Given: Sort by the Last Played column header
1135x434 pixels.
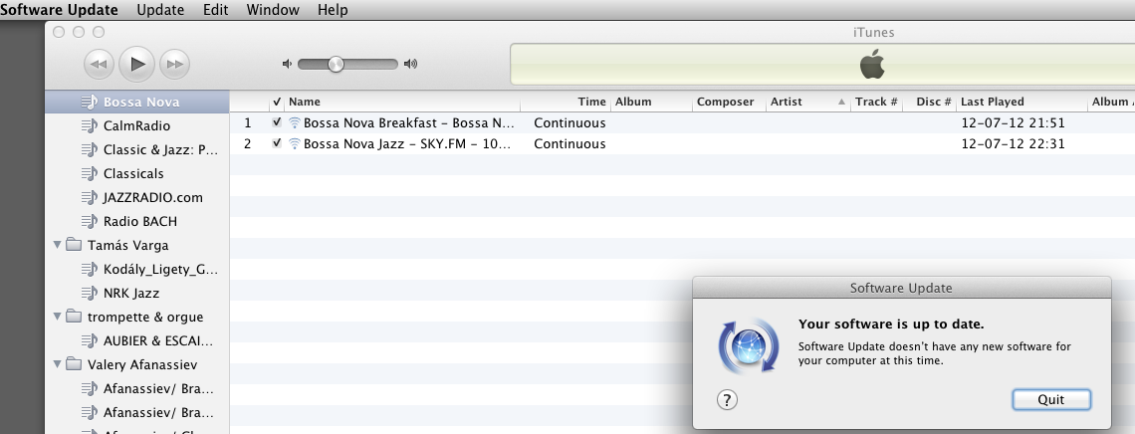Looking at the screenshot, I should pos(1021,102).
